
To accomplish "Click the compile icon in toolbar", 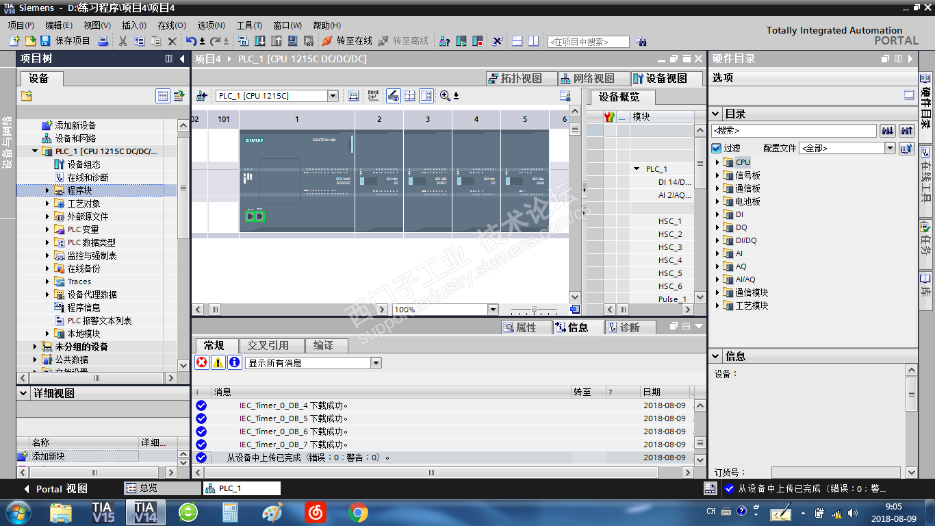I will coord(244,41).
